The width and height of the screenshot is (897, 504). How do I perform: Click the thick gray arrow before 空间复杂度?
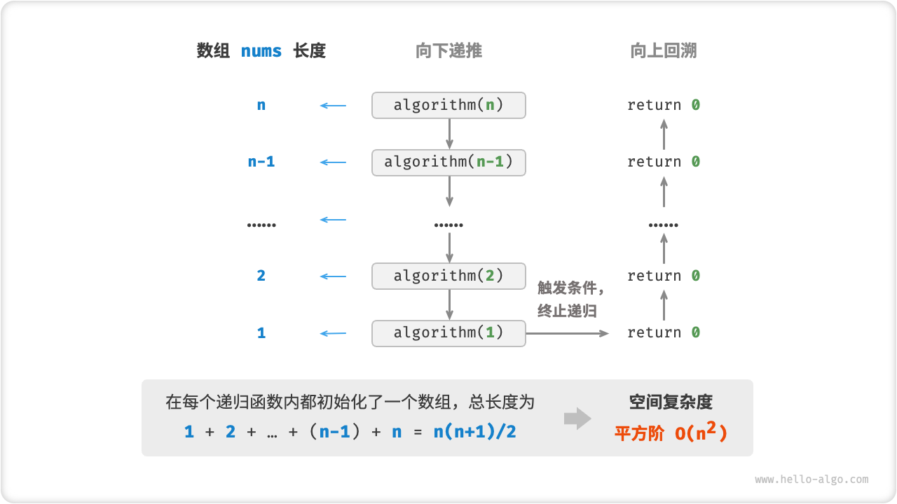(577, 419)
